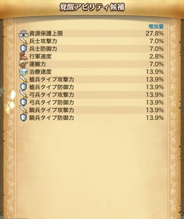The image size is (184, 219).
Task: Select the 資源保護上限 row label
Action: point(46,34)
